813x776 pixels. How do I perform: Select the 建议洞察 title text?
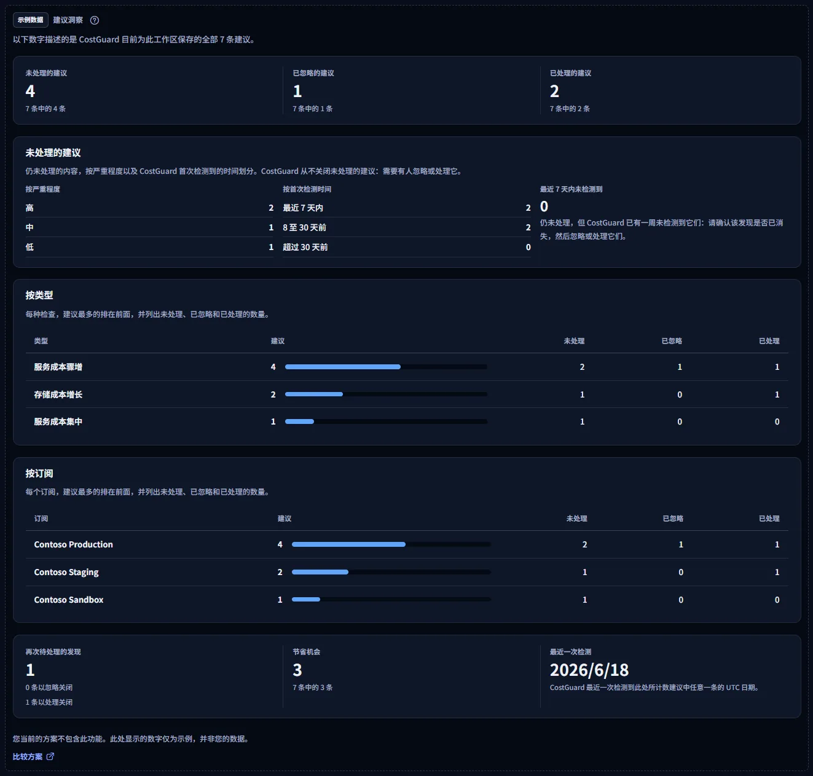click(68, 20)
